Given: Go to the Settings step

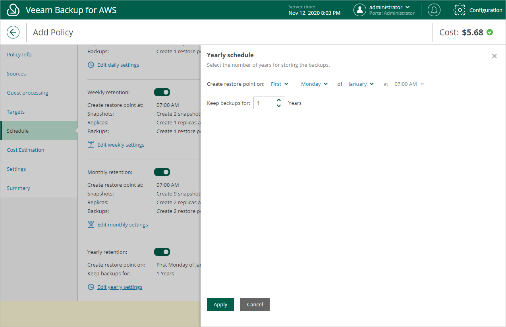Looking at the screenshot, I should (16, 169).
